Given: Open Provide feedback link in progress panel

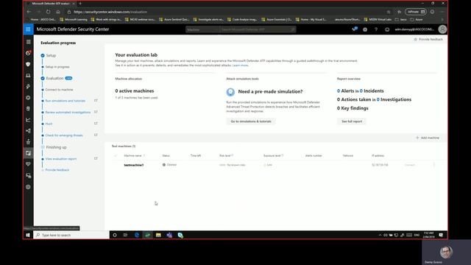Looking at the screenshot, I should 57,170.
